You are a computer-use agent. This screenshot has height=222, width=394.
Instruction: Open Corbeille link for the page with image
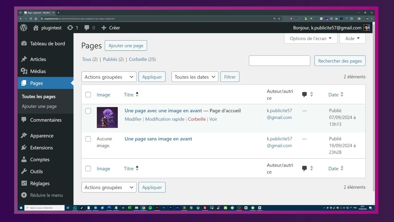(197, 119)
